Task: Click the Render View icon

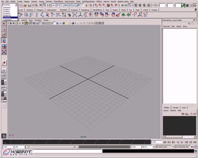Action: tap(136, 5)
